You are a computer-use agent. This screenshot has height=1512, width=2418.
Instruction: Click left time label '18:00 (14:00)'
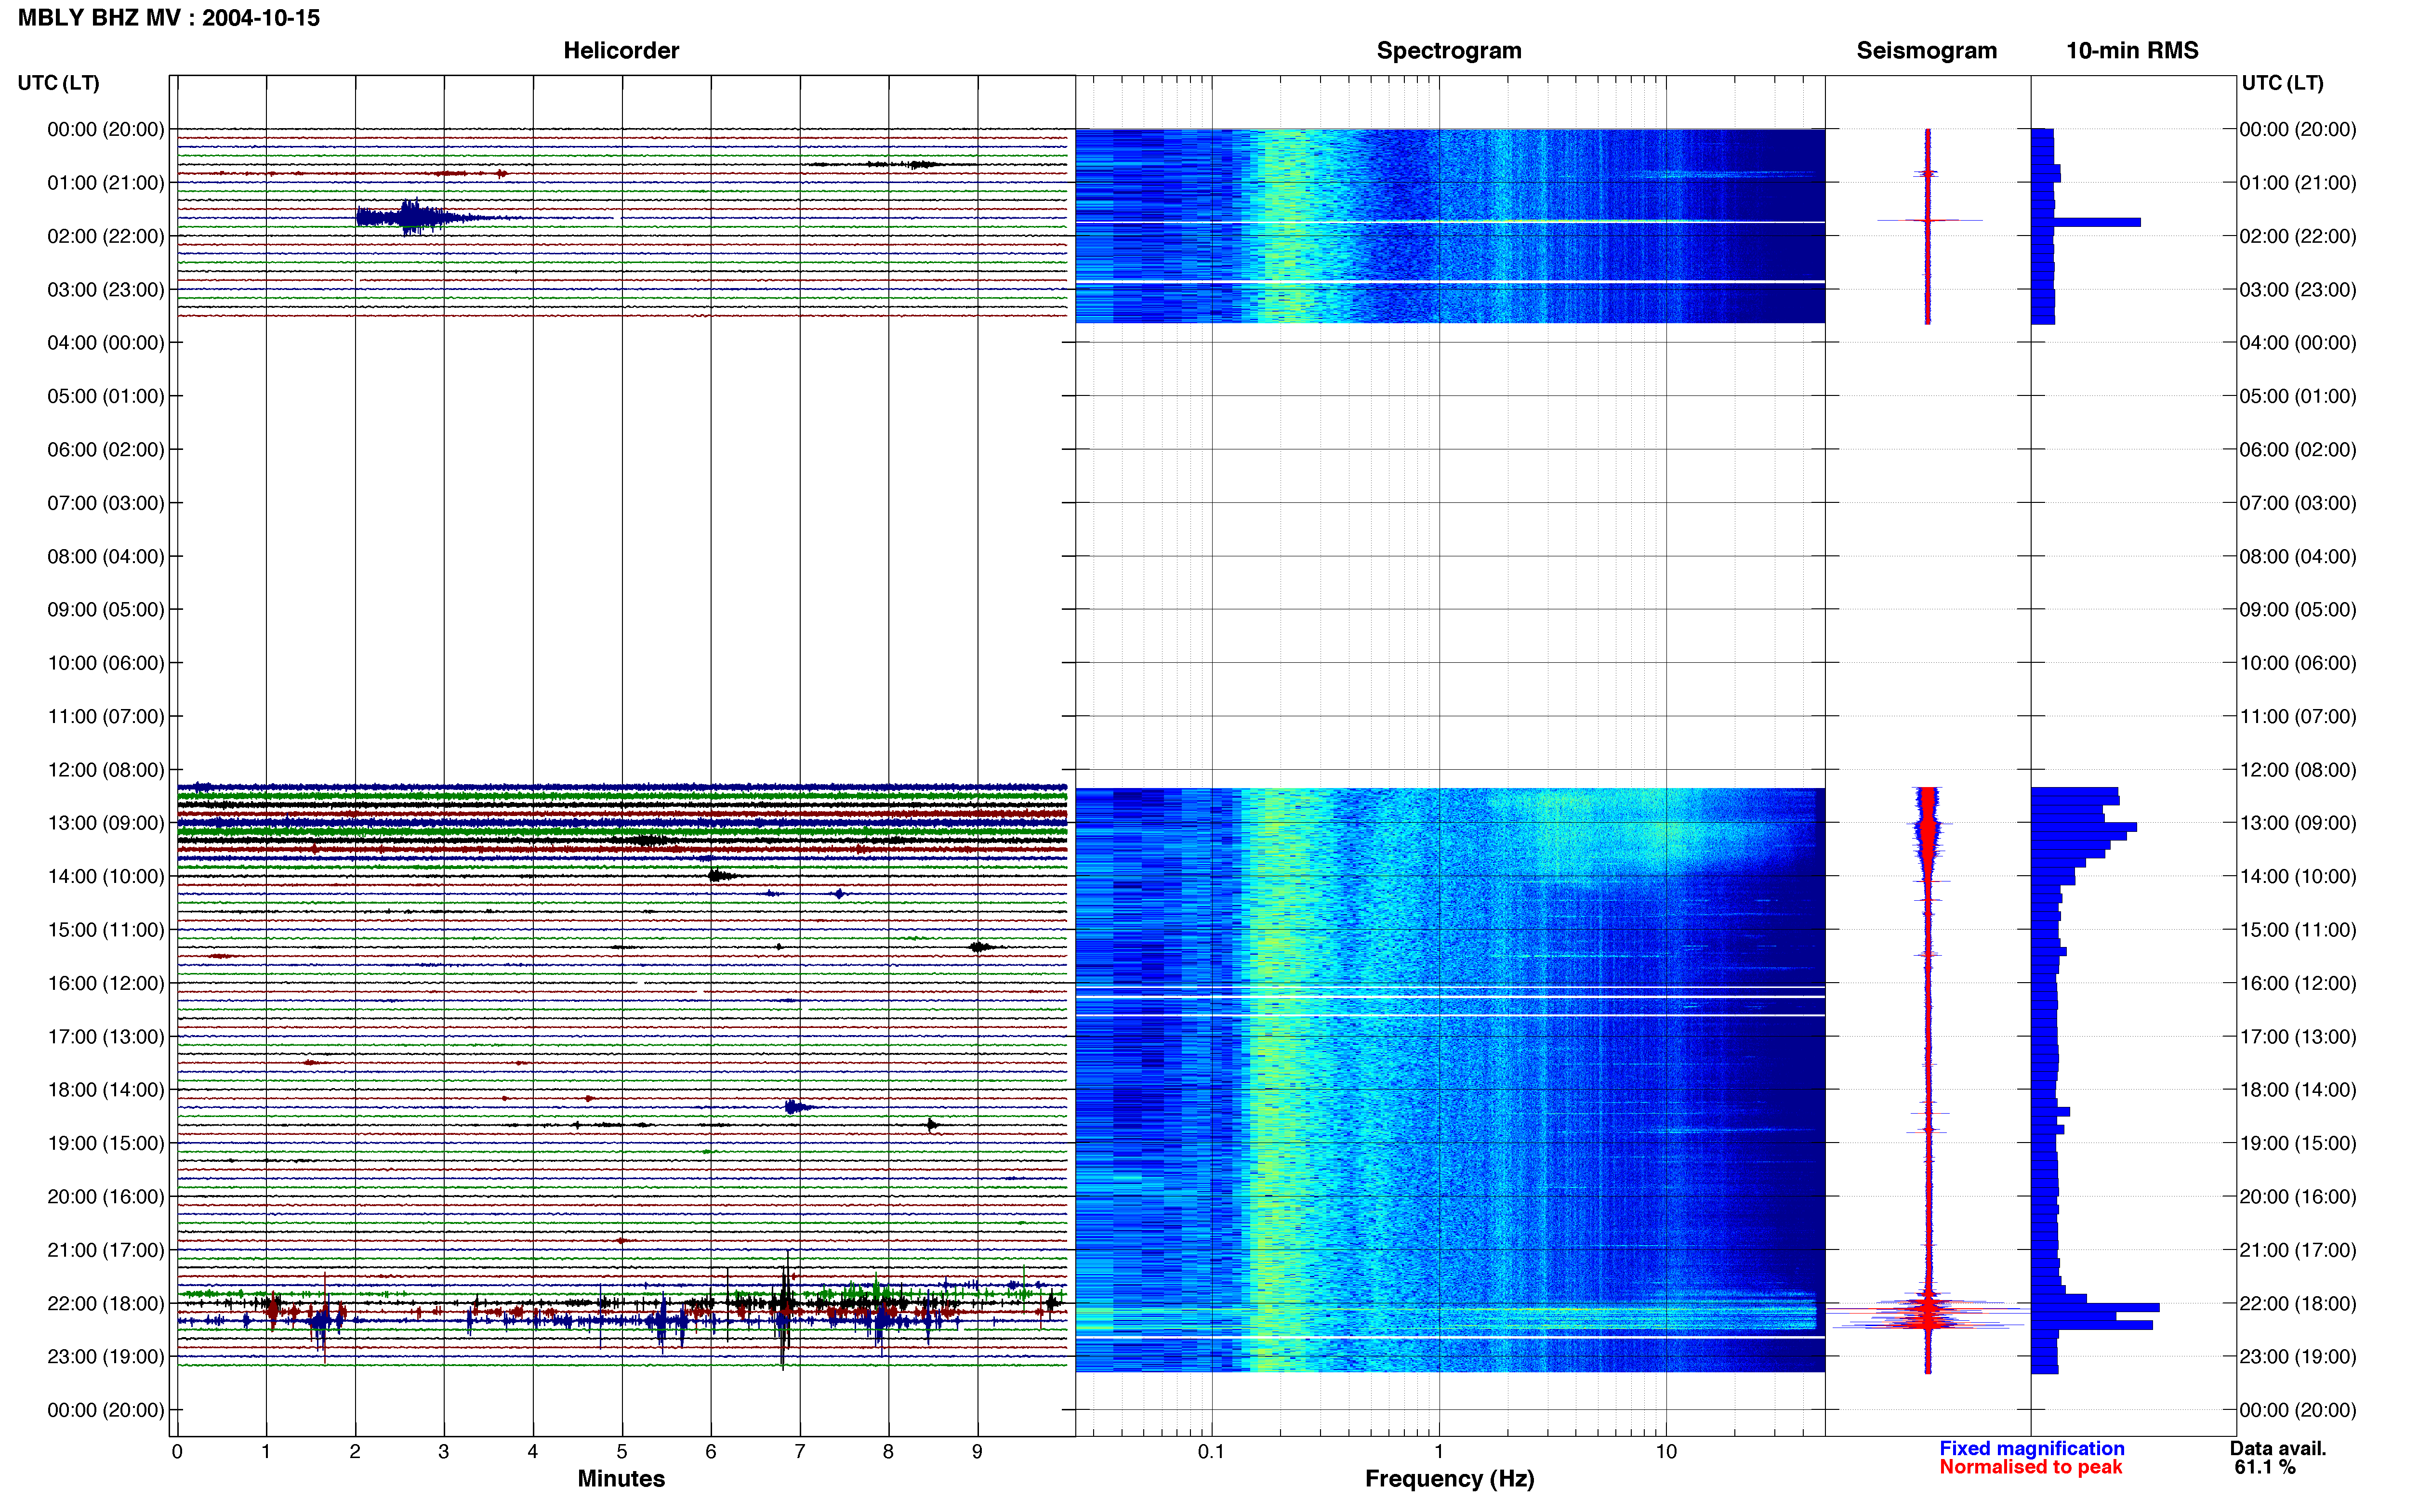coord(106,1090)
